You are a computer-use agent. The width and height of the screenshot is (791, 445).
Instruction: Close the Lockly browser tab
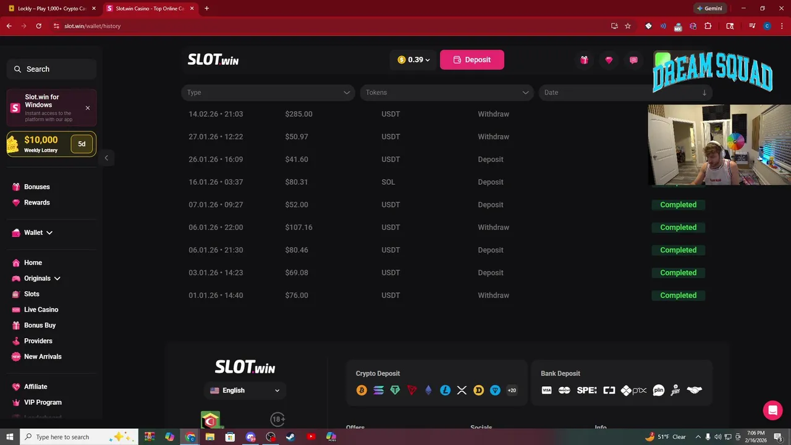pos(94,9)
